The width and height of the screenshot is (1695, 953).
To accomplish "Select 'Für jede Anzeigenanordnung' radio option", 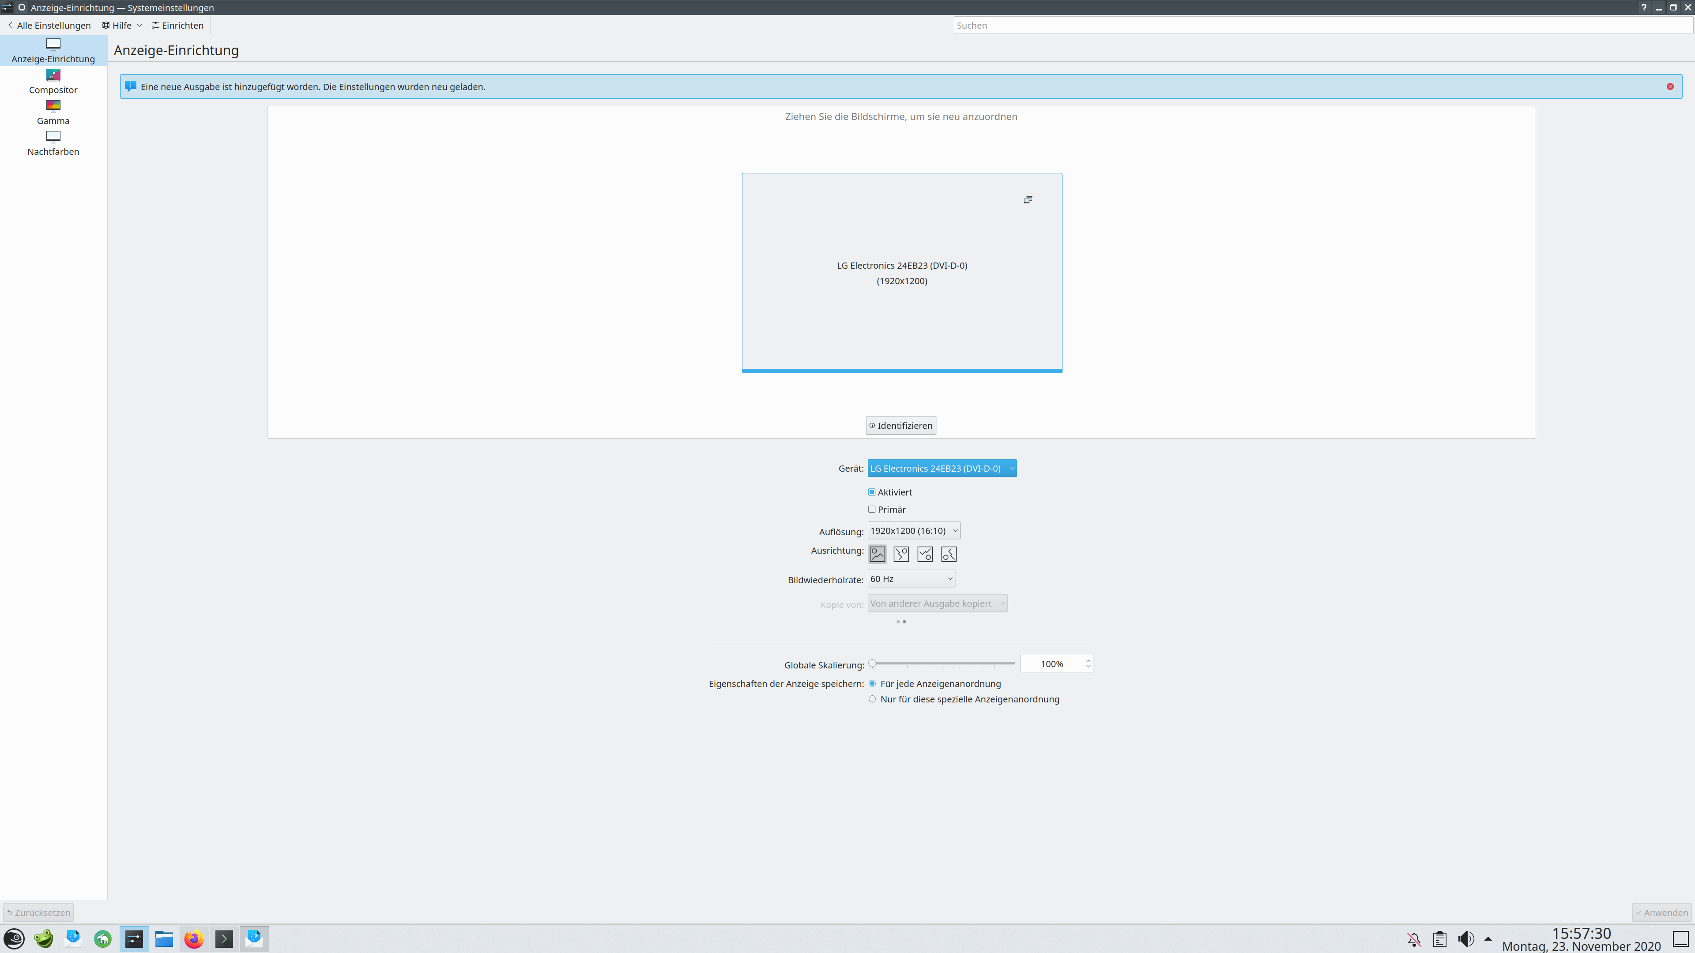I will point(873,684).
